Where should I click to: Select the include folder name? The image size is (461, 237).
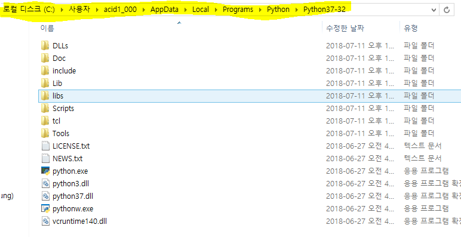tap(64, 71)
